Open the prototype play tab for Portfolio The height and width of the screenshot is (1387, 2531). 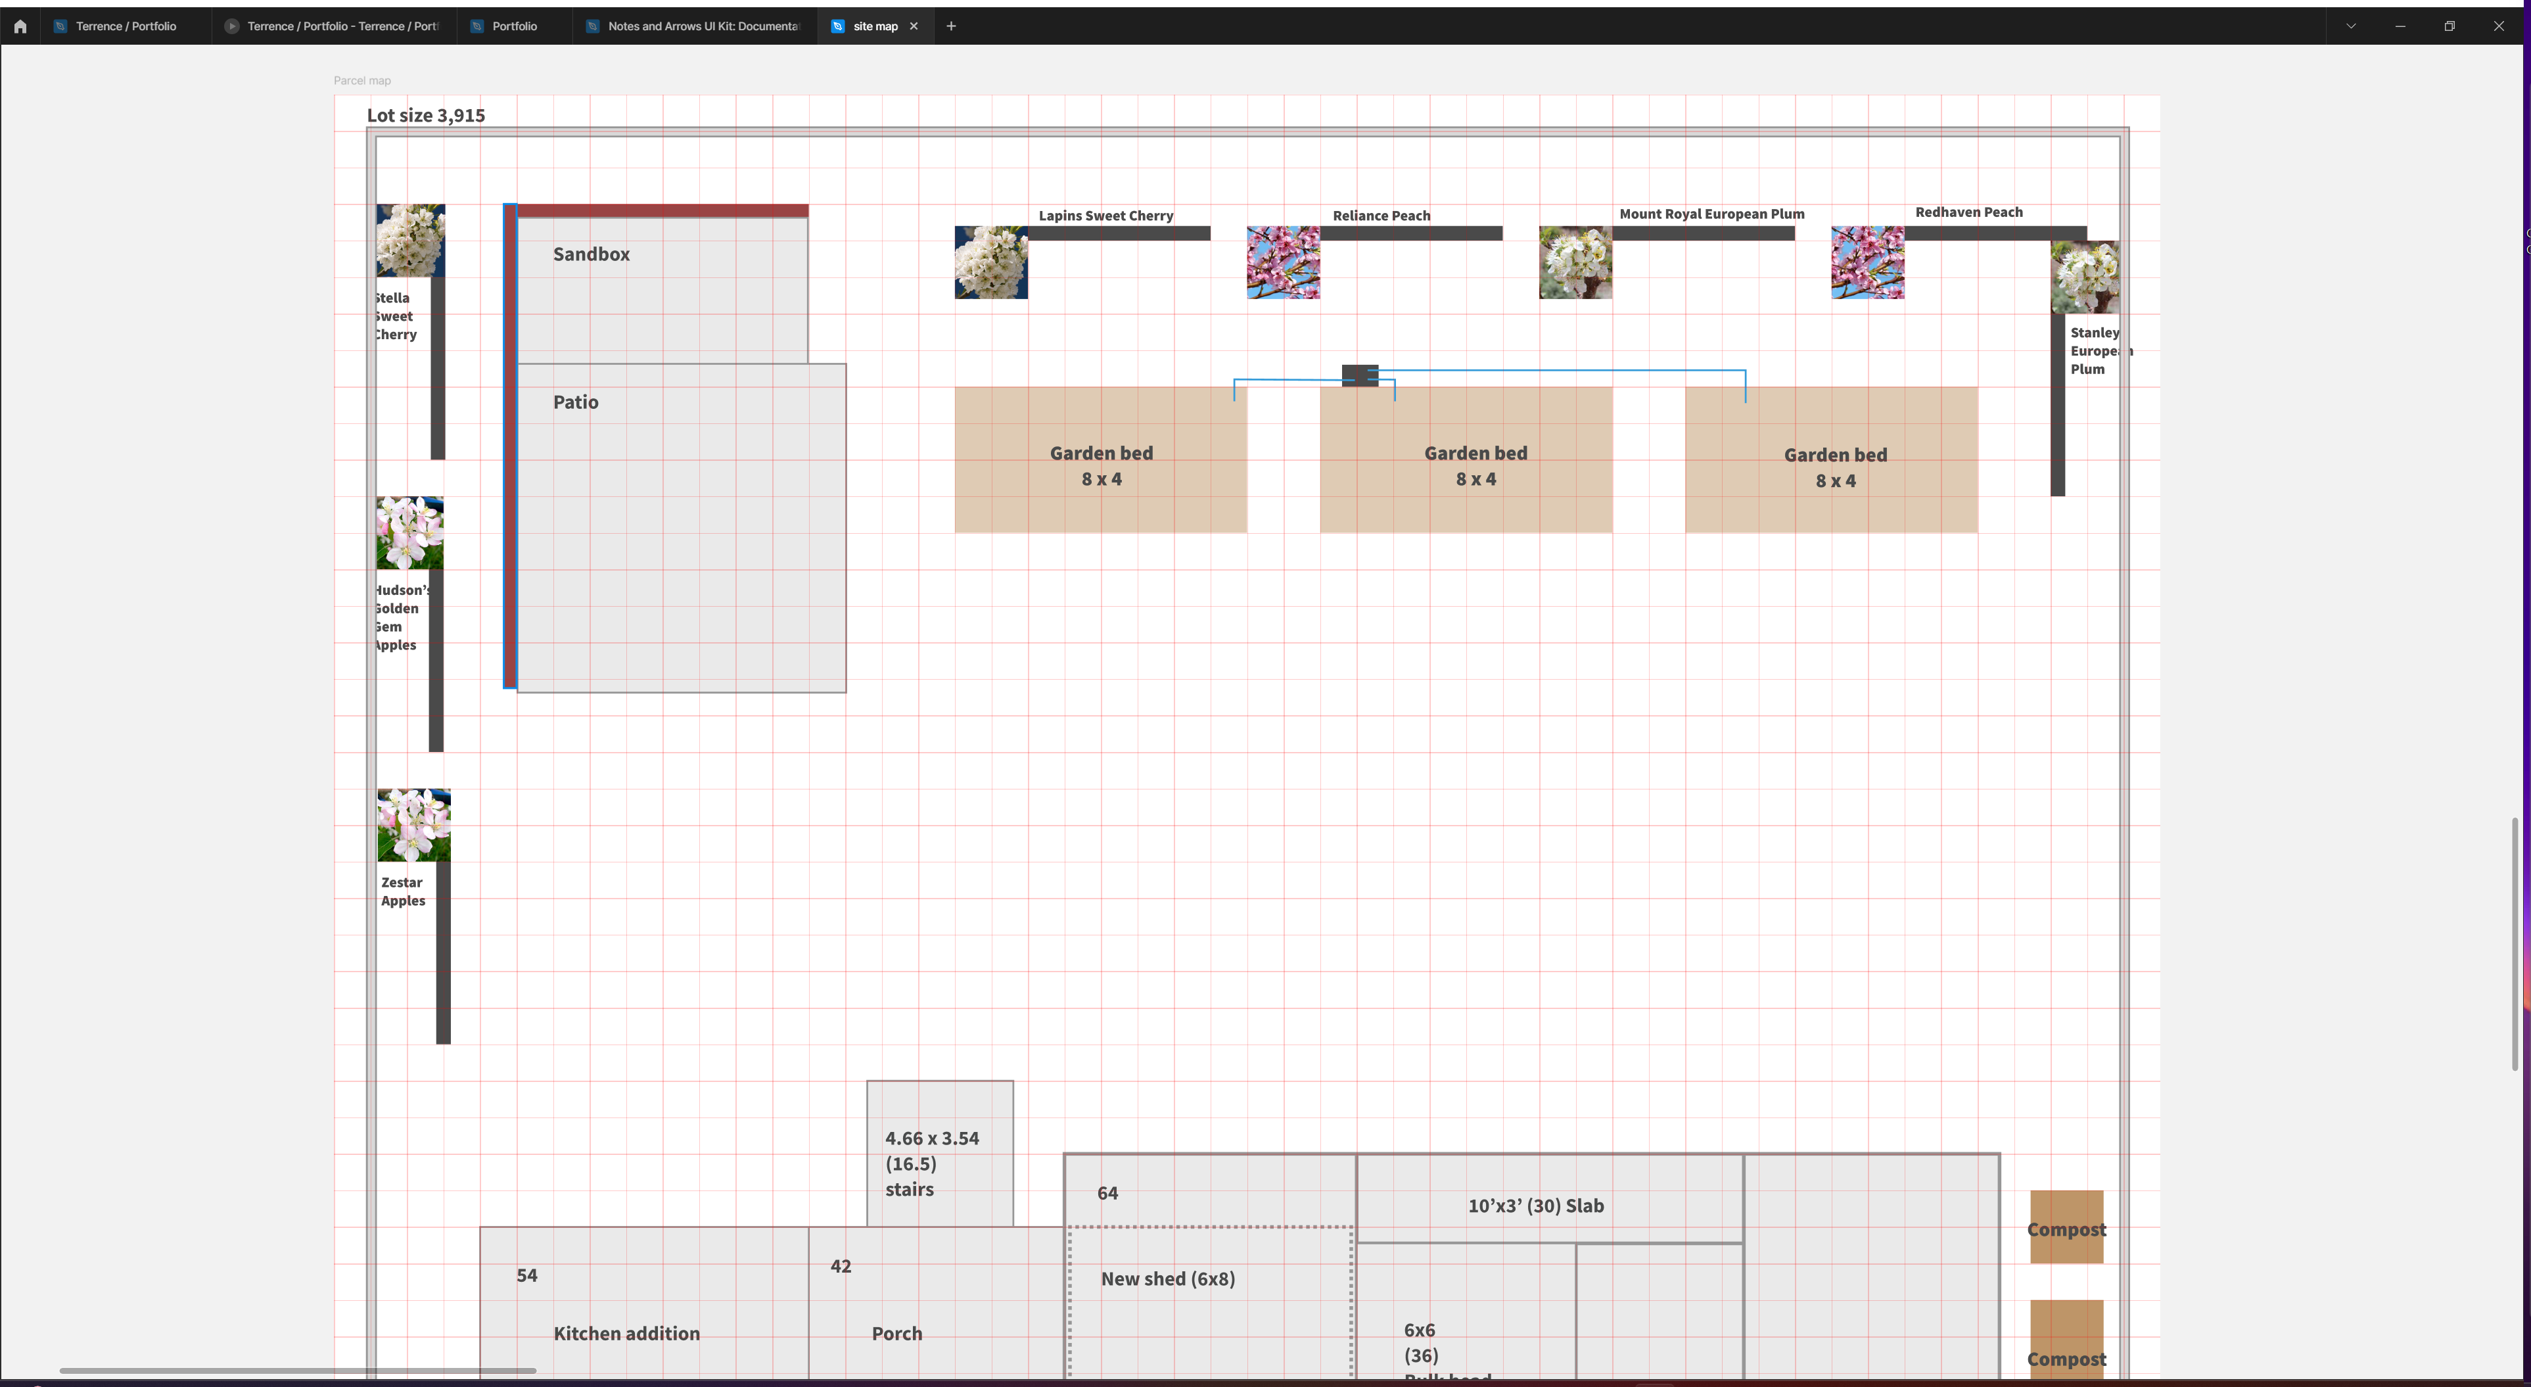click(x=334, y=26)
